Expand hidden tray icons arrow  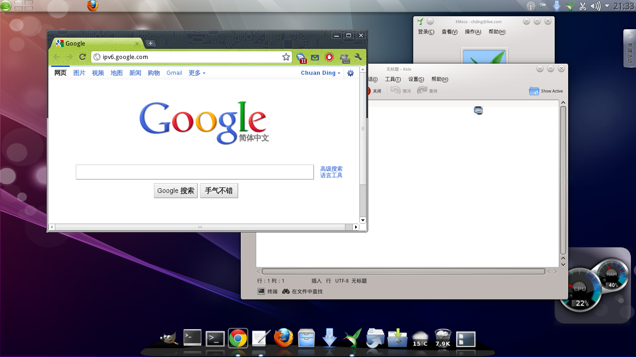tap(607, 6)
